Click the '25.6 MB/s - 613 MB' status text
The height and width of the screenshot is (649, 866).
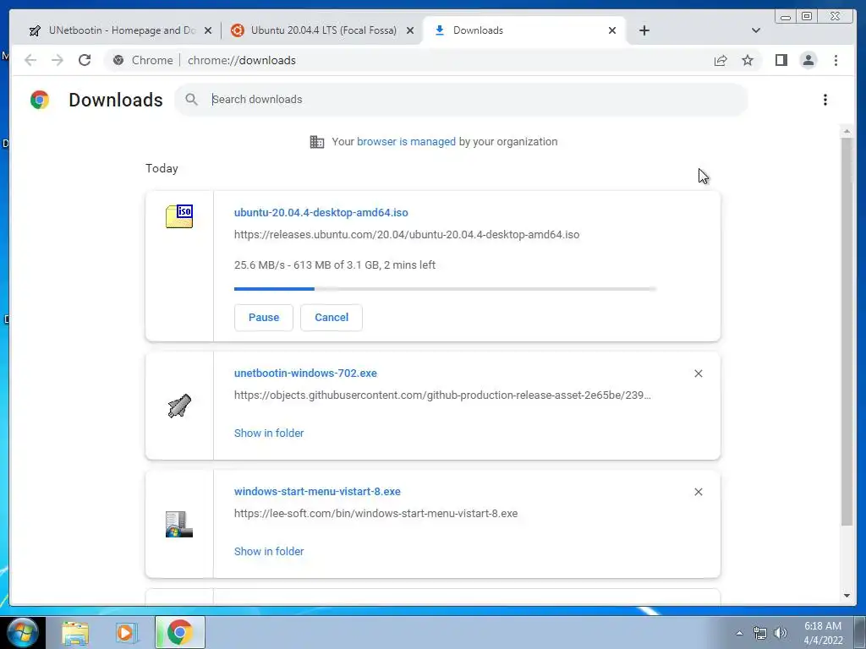335,265
